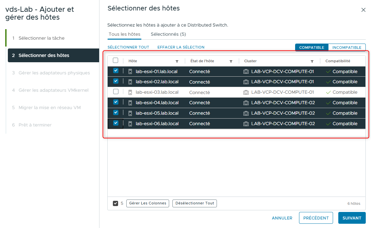The width and height of the screenshot is (371, 228).
Task: Disable the checkbox for lab-esxi-05.lab.local
Action: tap(116, 113)
